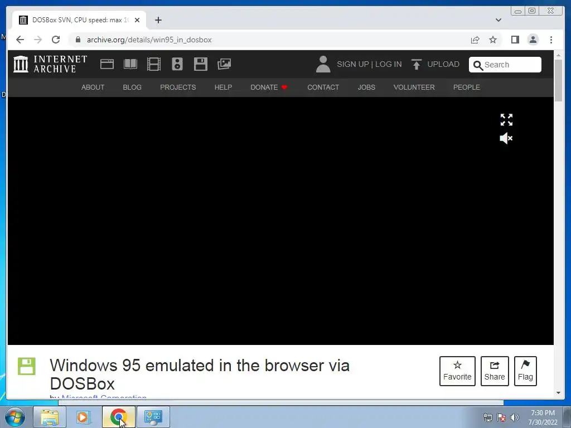
Task: Enter fullscreen for the emulator
Action: 506,120
